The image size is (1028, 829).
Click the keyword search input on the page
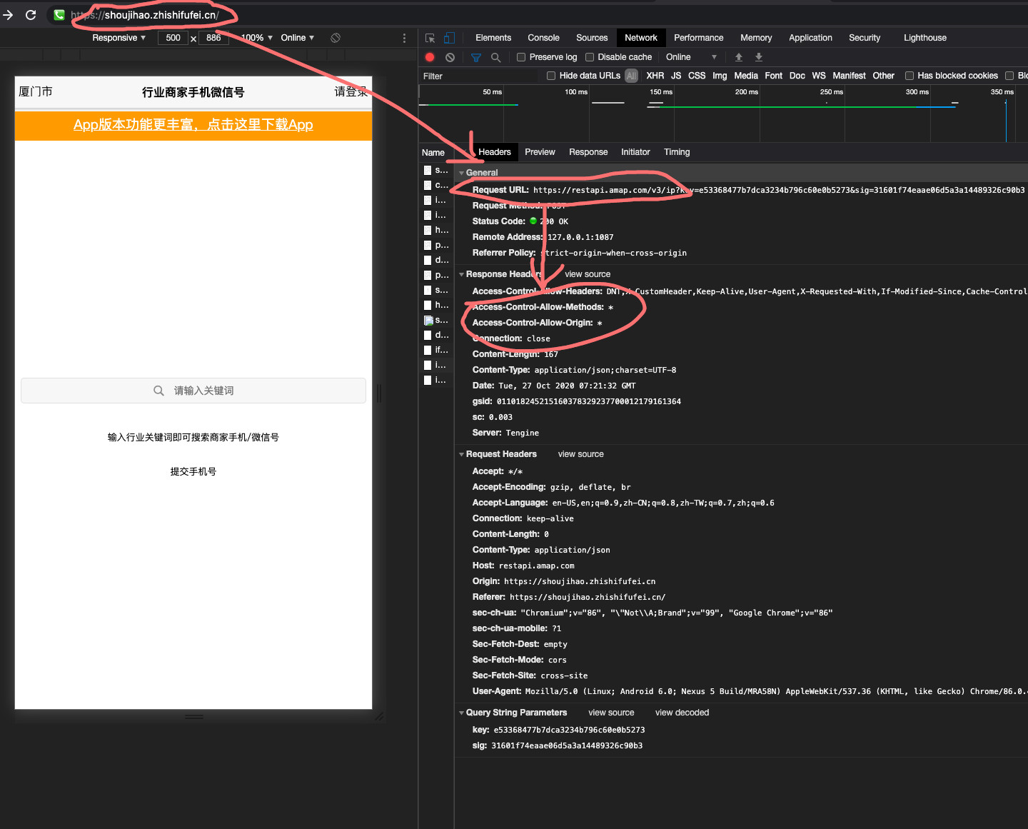193,391
